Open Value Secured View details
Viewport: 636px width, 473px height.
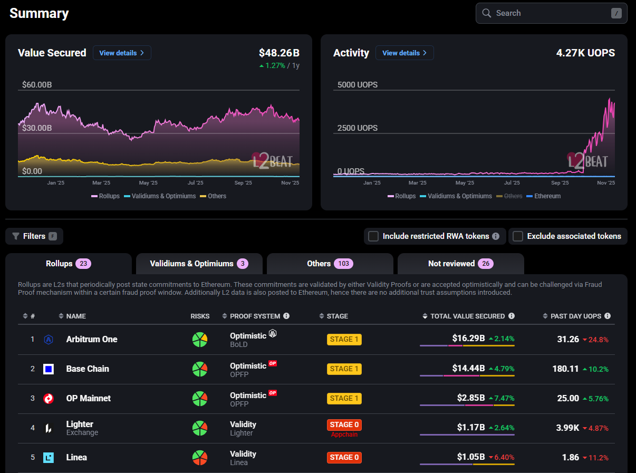pos(122,53)
